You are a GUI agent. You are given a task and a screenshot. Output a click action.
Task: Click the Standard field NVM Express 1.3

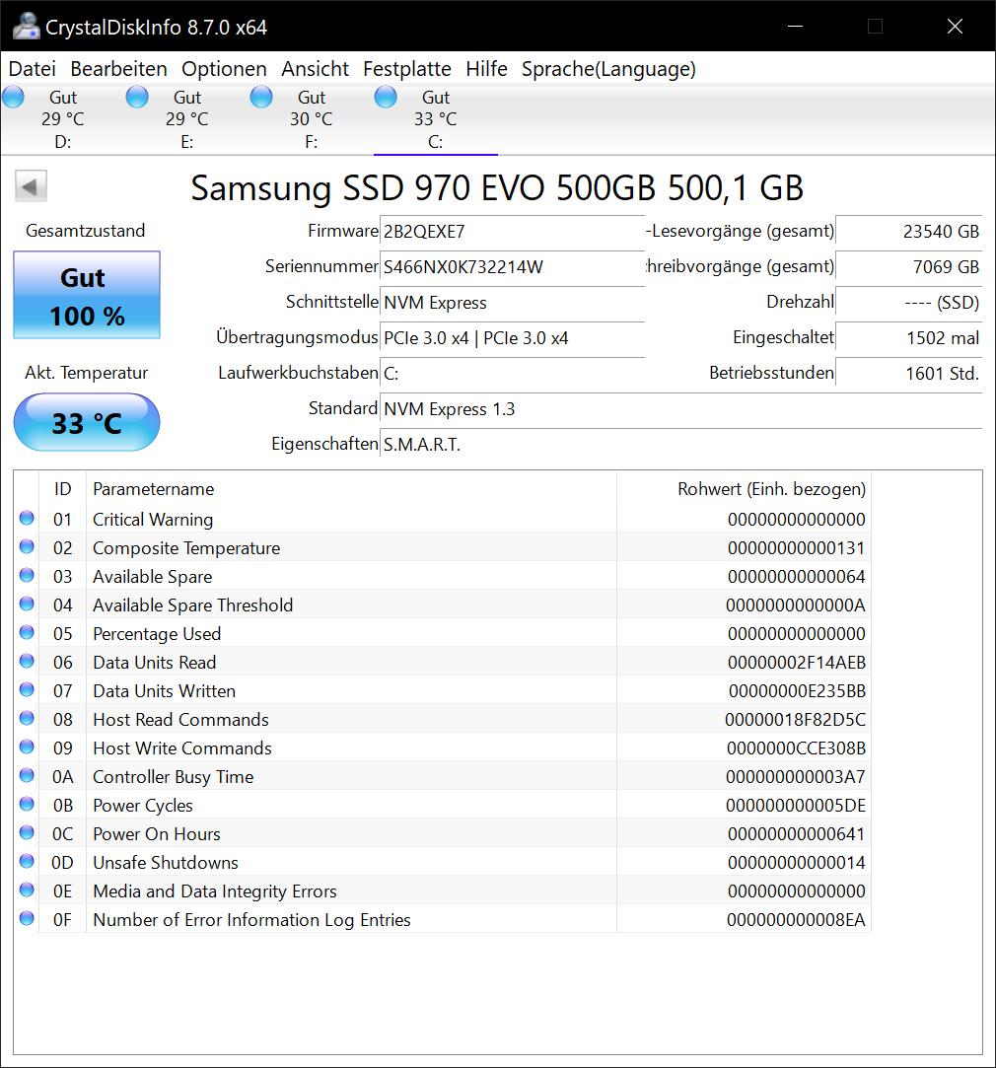point(680,408)
